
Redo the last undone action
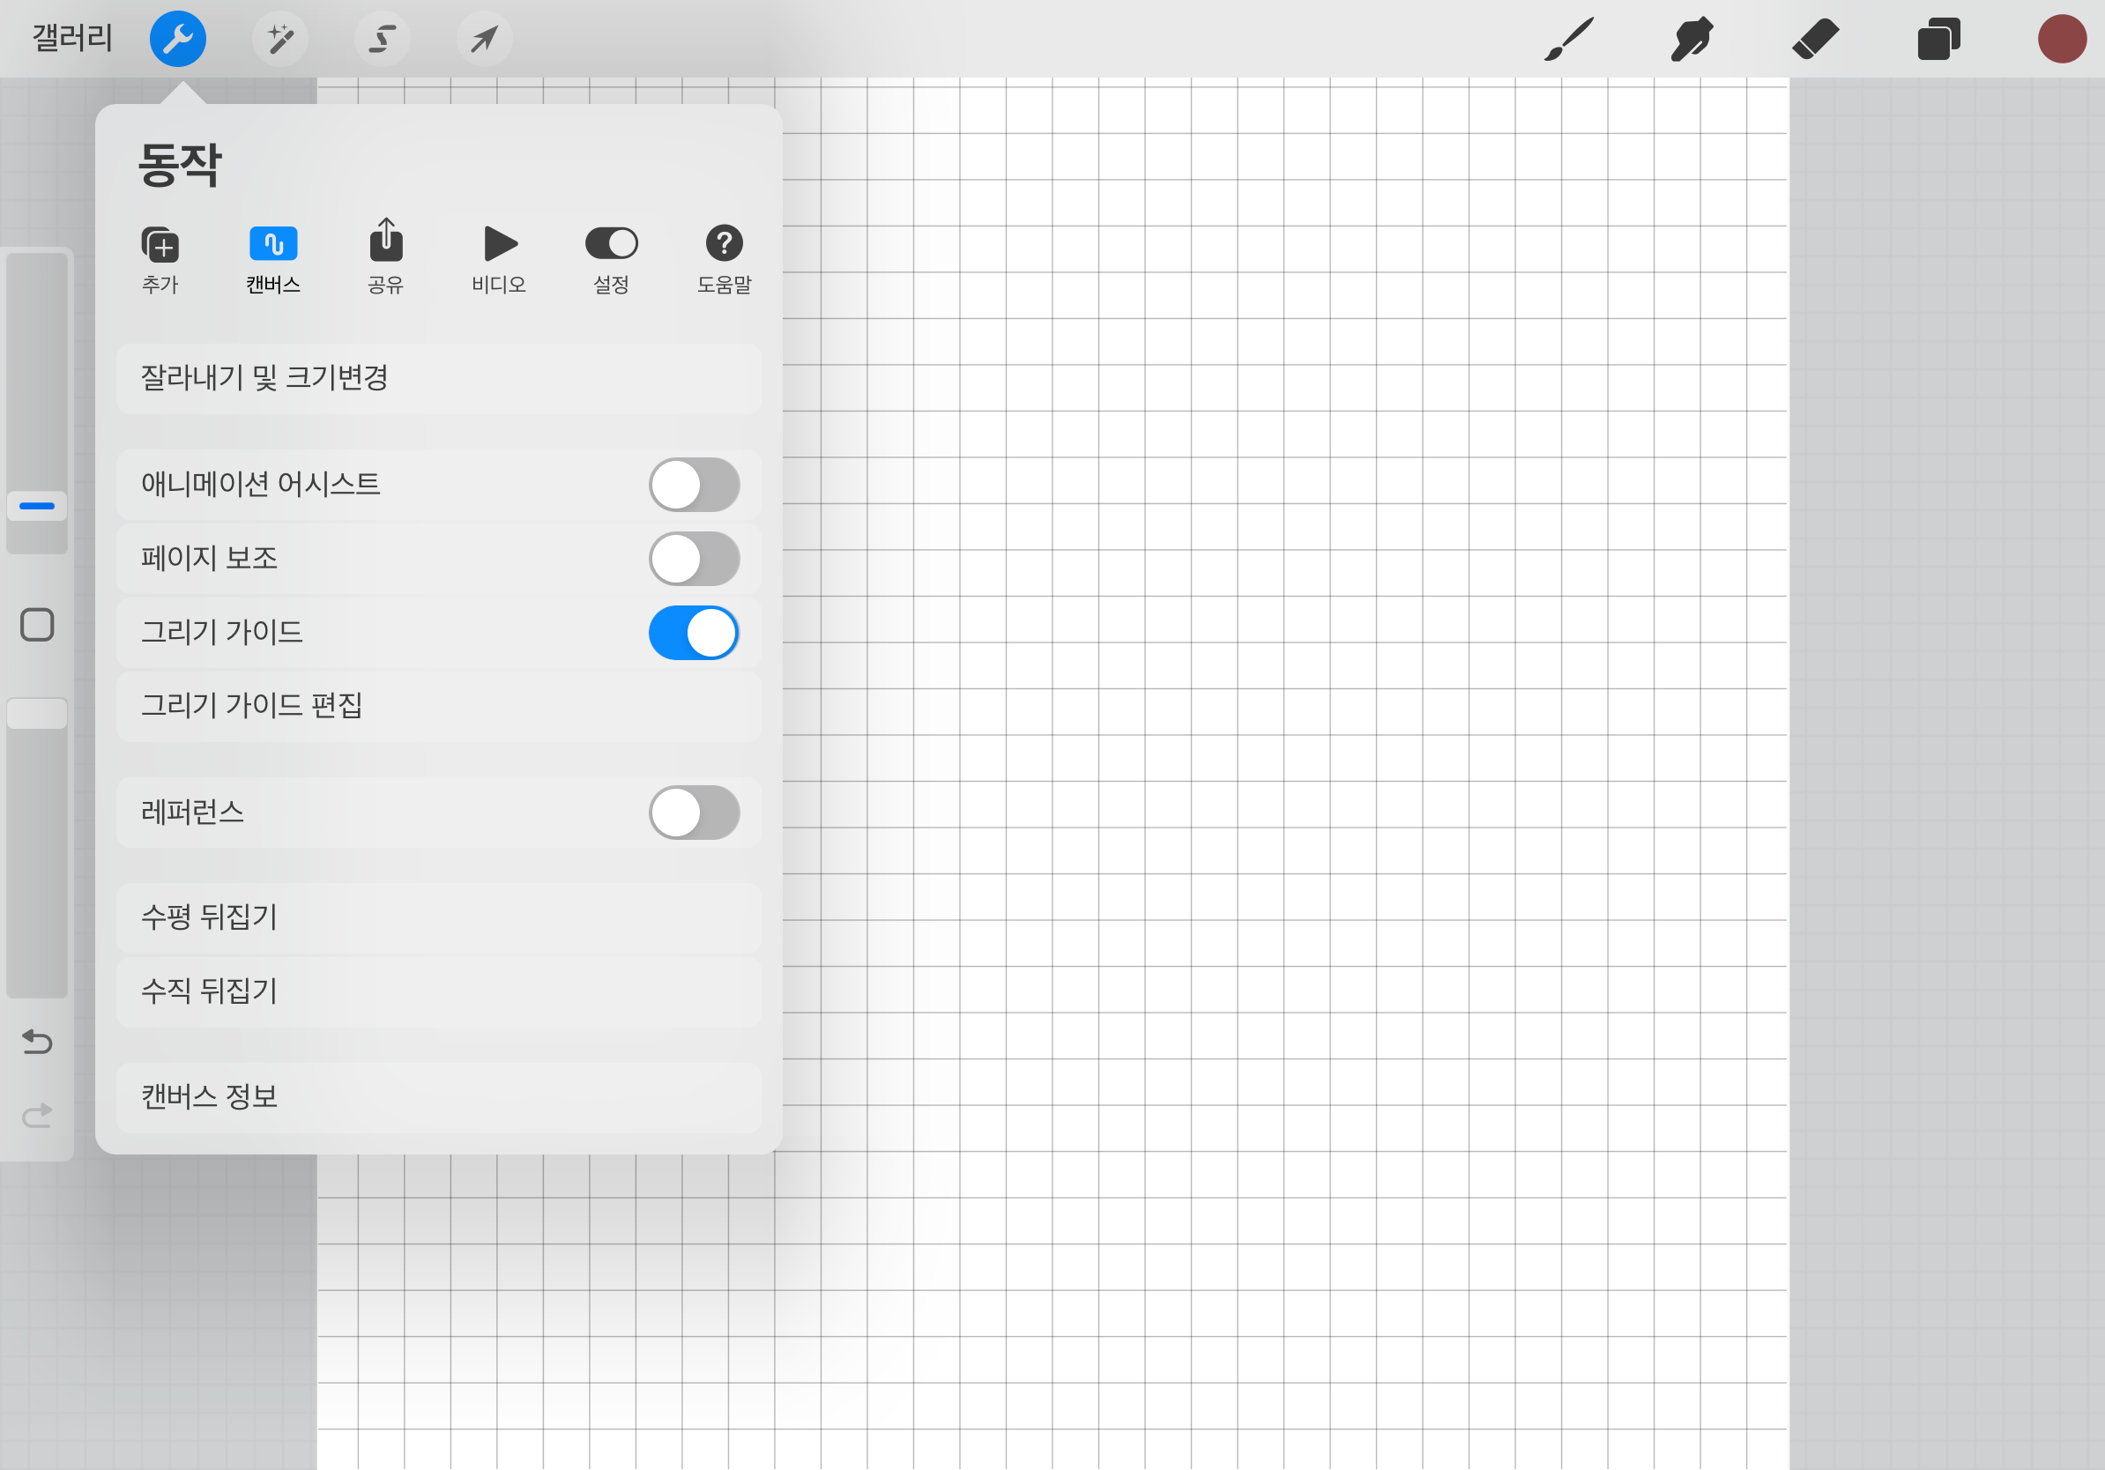tap(37, 1116)
